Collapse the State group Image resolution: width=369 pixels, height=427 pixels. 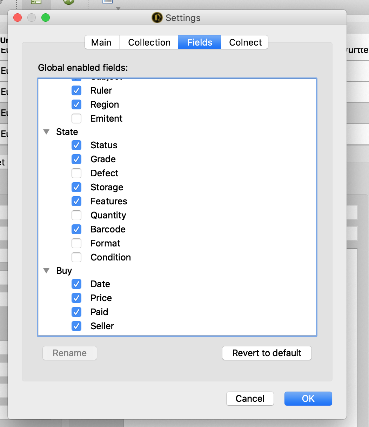(46, 132)
